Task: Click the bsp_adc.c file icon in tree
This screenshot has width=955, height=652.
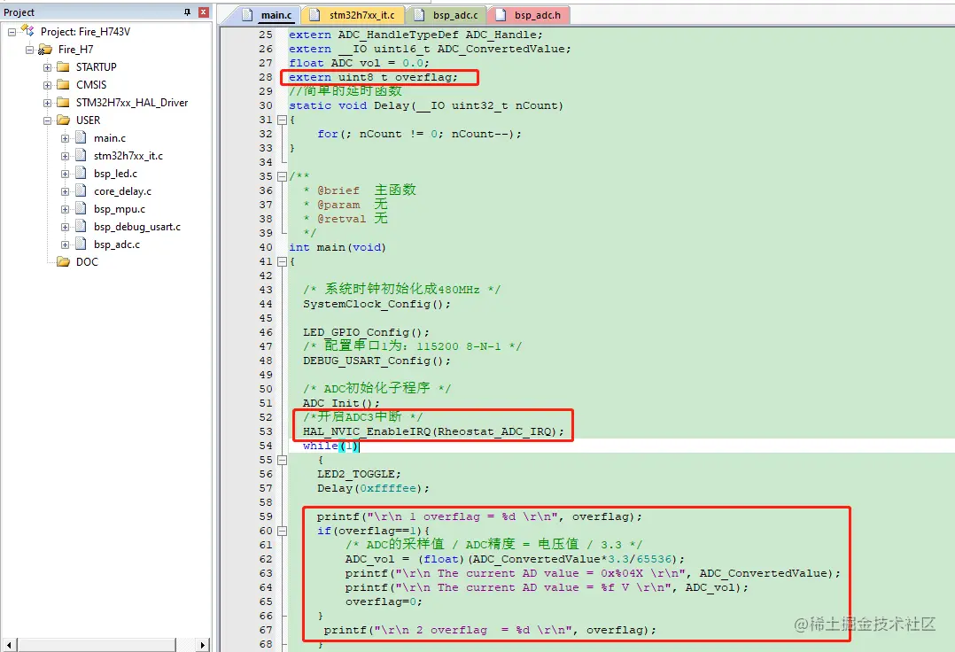Action: point(81,244)
